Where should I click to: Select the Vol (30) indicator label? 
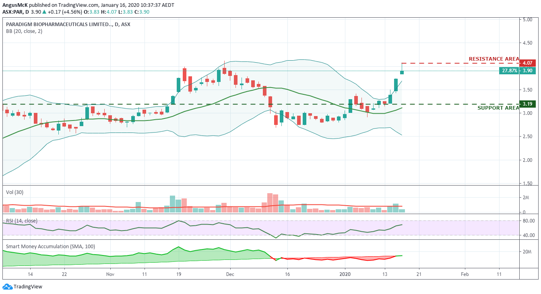pyautogui.click(x=14, y=192)
